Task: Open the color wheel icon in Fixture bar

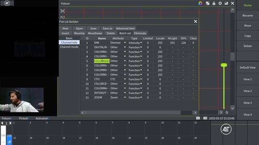Action: click(x=200, y=3)
